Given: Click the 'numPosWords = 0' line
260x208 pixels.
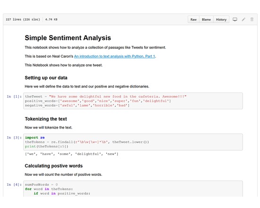Looking at the screenshot, I should point(41,185).
